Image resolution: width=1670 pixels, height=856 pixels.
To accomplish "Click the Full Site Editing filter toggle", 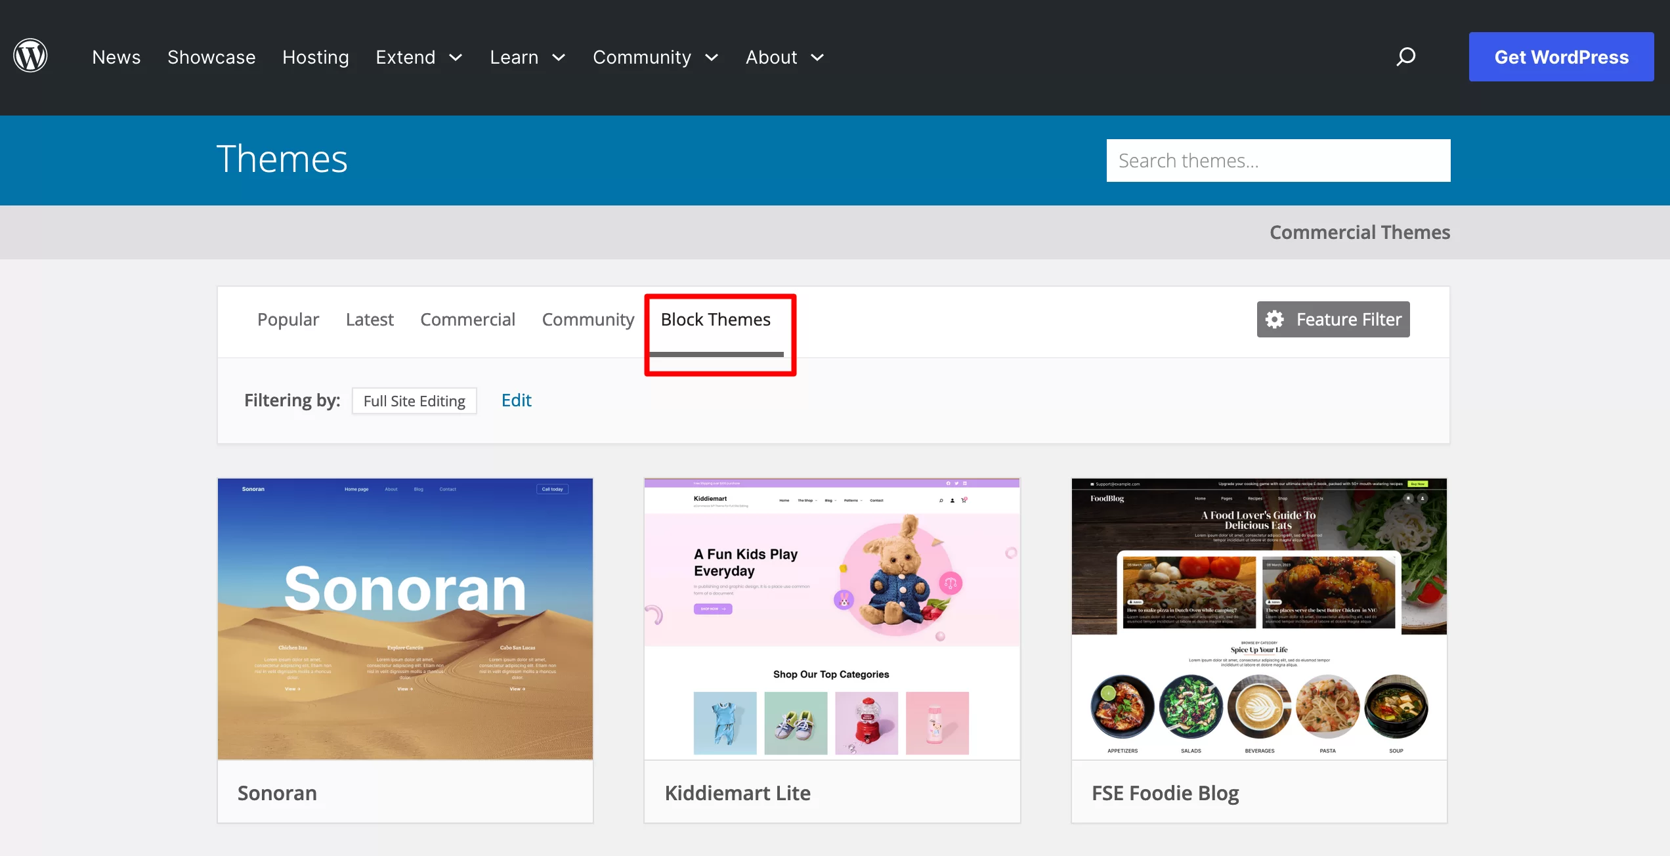I will (x=415, y=400).
